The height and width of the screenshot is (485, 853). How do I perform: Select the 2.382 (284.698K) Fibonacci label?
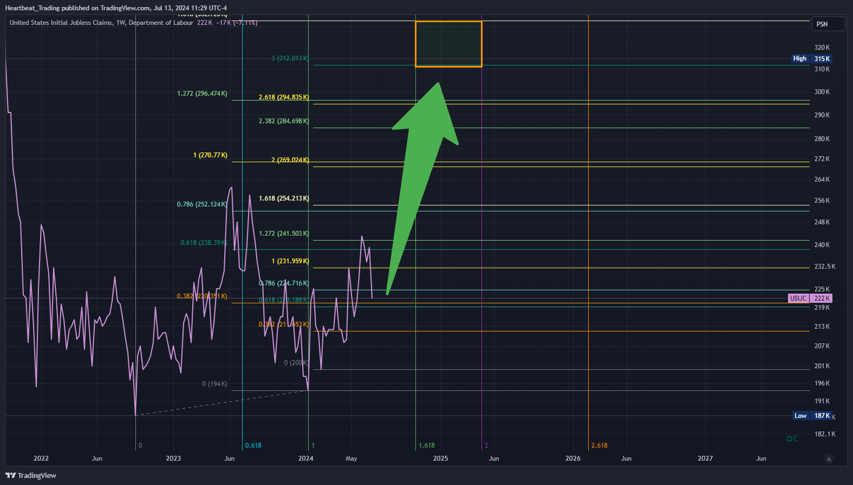284,121
